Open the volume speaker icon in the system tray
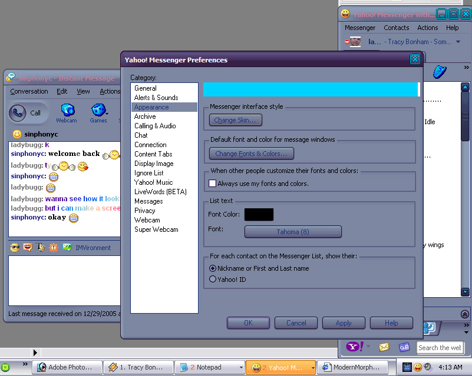This screenshot has height=376, width=472. [x=428, y=367]
